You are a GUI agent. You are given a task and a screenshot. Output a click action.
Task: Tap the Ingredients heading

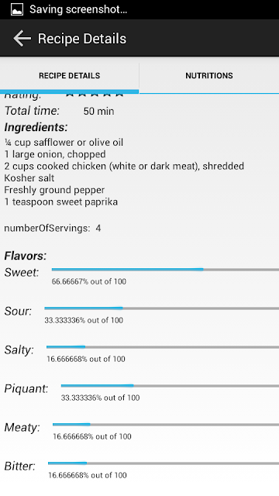click(36, 127)
